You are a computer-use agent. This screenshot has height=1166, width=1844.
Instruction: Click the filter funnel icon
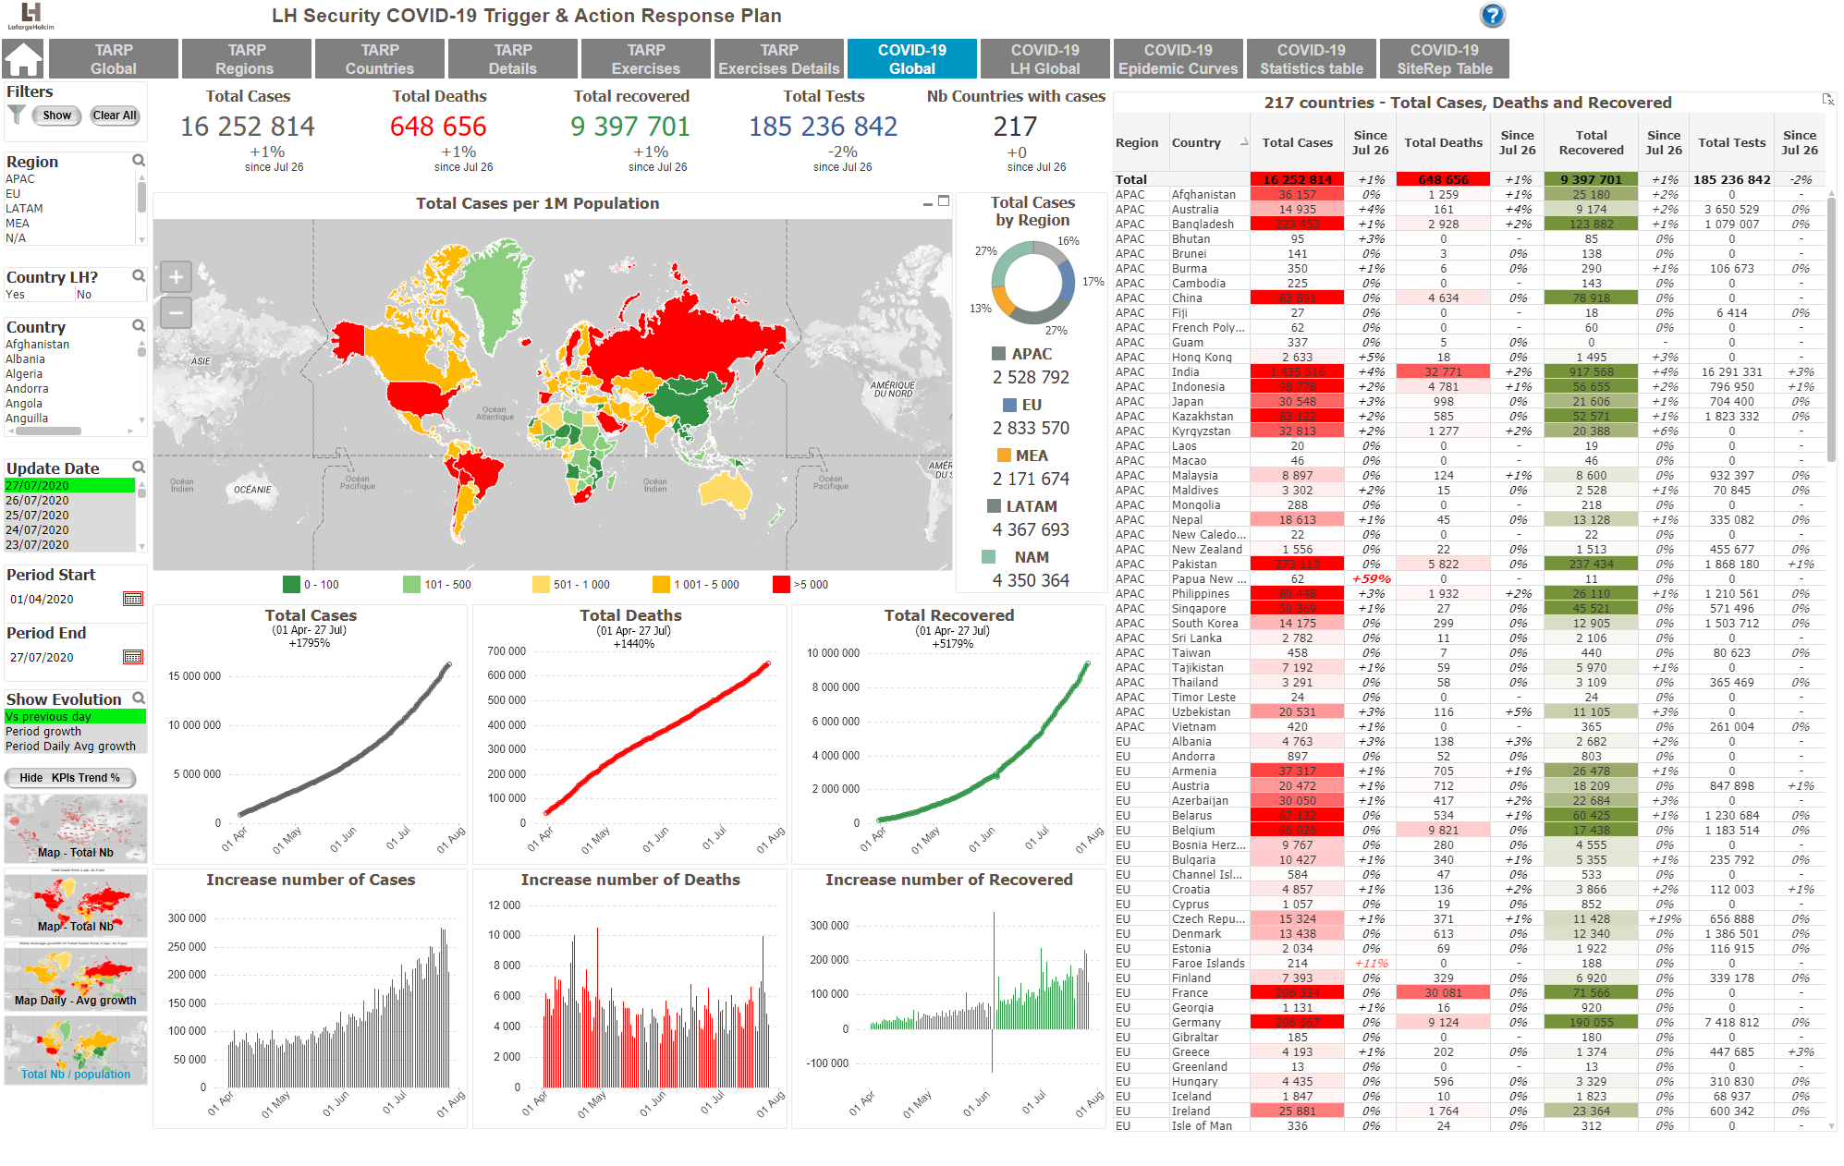pyautogui.click(x=17, y=115)
